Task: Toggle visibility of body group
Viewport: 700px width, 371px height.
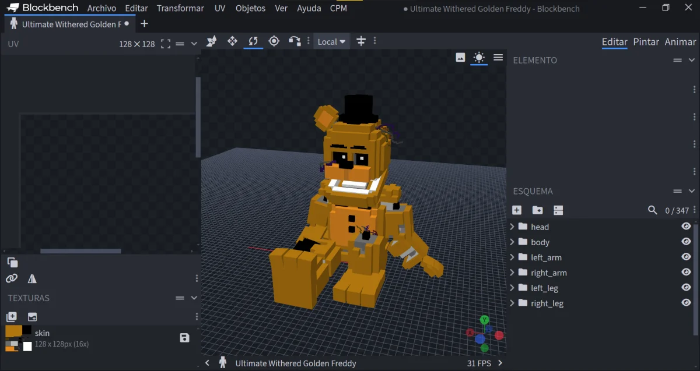Action: 686,242
